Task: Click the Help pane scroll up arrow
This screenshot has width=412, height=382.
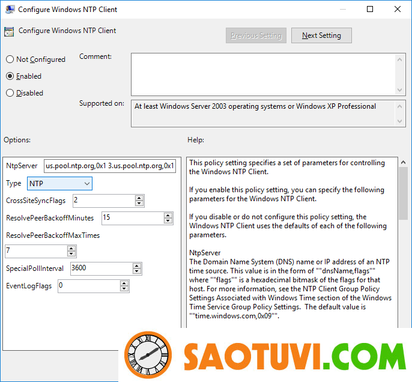Action: pyautogui.click(x=403, y=162)
